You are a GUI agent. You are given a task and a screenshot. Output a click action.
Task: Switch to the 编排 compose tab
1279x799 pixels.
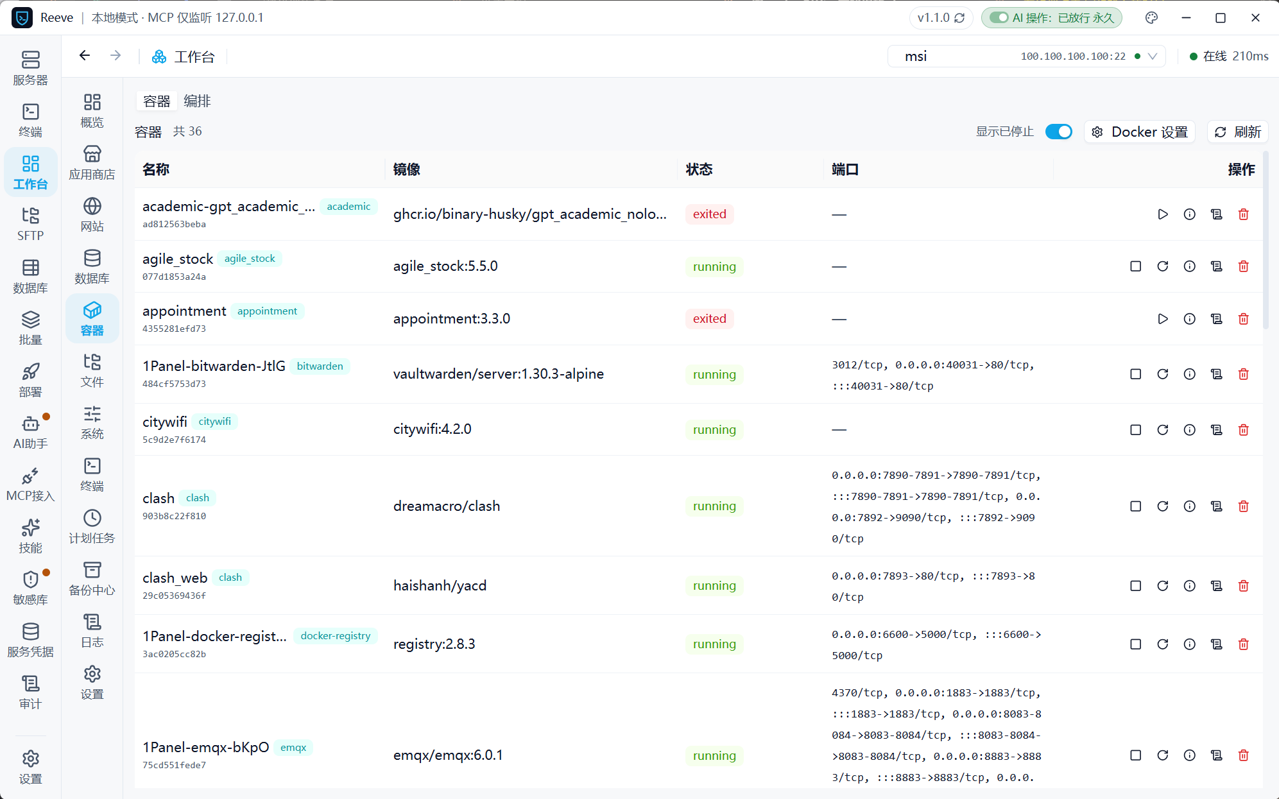(x=197, y=101)
